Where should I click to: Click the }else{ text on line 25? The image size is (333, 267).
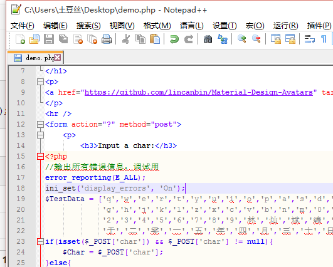(x=58, y=263)
